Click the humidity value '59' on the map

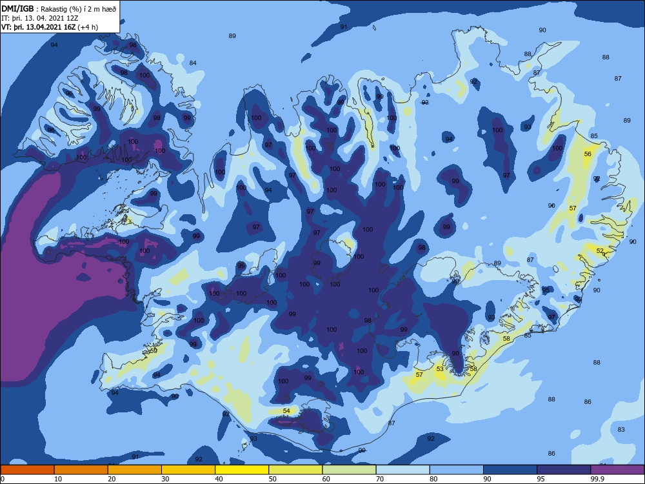click(x=154, y=350)
